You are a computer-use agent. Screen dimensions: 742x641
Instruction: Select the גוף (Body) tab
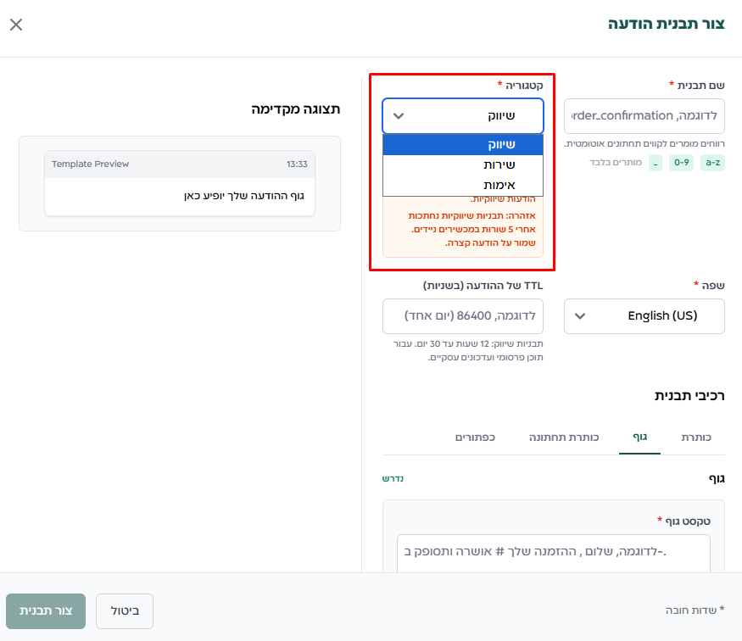(x=639, y=437)
